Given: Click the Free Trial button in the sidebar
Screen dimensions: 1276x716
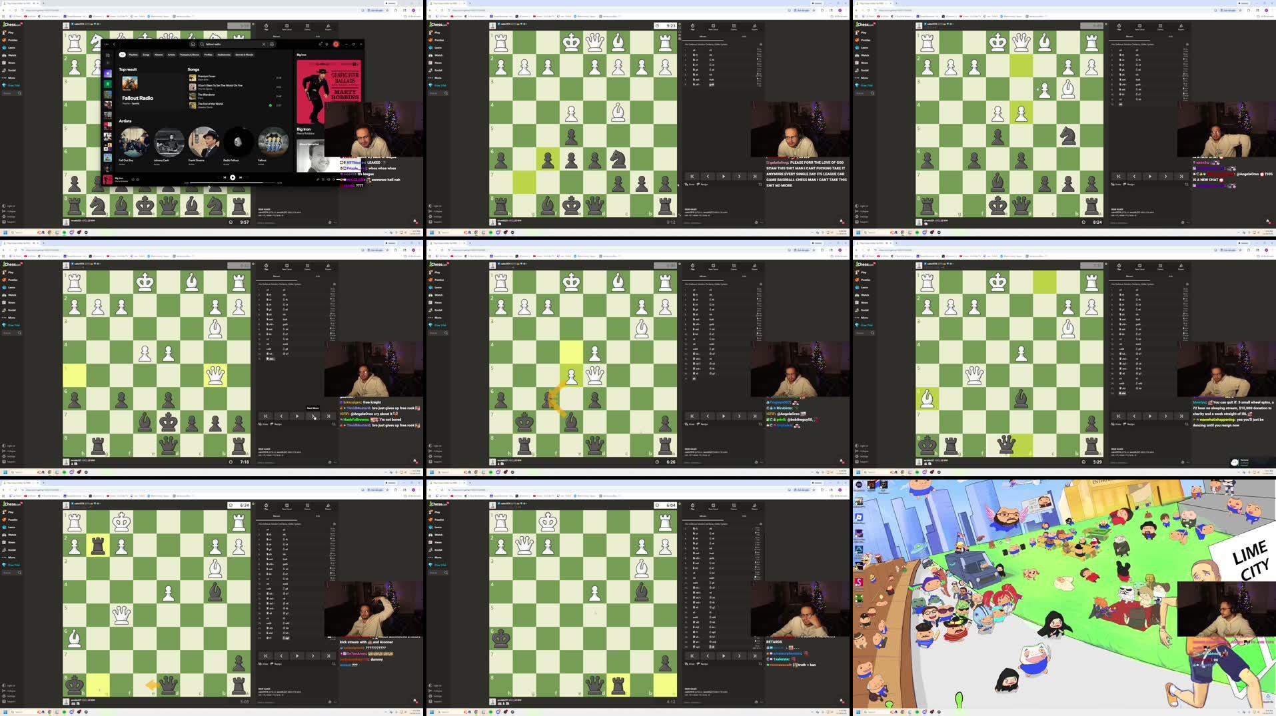Looking at the screenshot, I should [12, 85].
